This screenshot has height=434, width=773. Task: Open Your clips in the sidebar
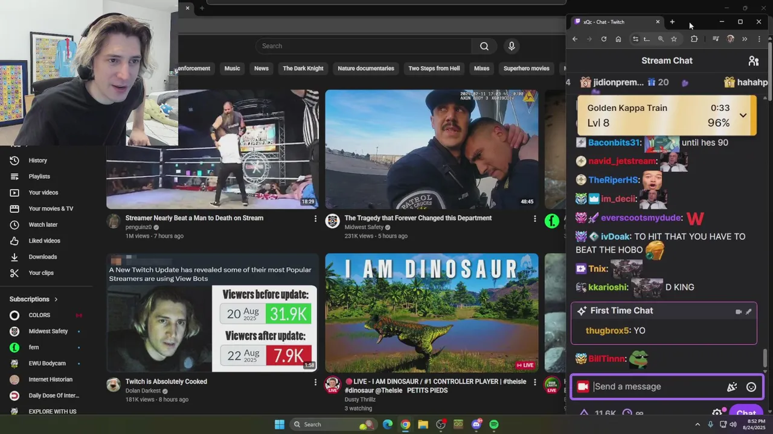41,273
